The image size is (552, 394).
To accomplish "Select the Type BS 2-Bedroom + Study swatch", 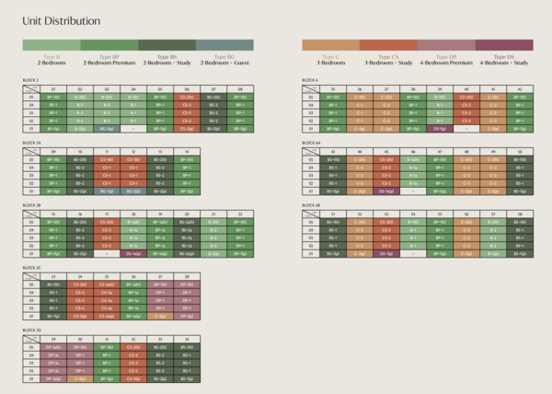I will coord(167,44).
